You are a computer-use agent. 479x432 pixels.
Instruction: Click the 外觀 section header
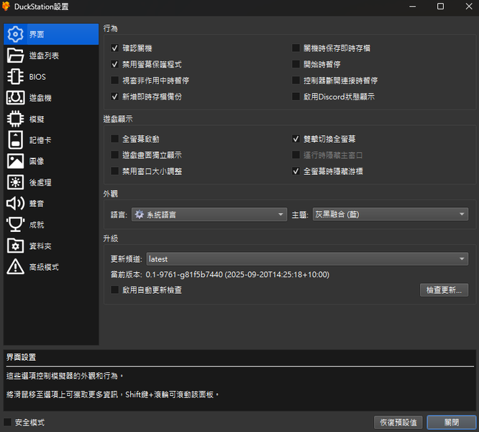[x=110, y=194]
